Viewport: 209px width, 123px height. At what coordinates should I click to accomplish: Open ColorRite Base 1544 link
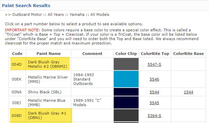[x=189, y=92]
